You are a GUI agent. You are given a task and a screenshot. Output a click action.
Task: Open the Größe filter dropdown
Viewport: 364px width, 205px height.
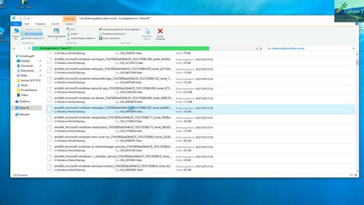(73, 34)
